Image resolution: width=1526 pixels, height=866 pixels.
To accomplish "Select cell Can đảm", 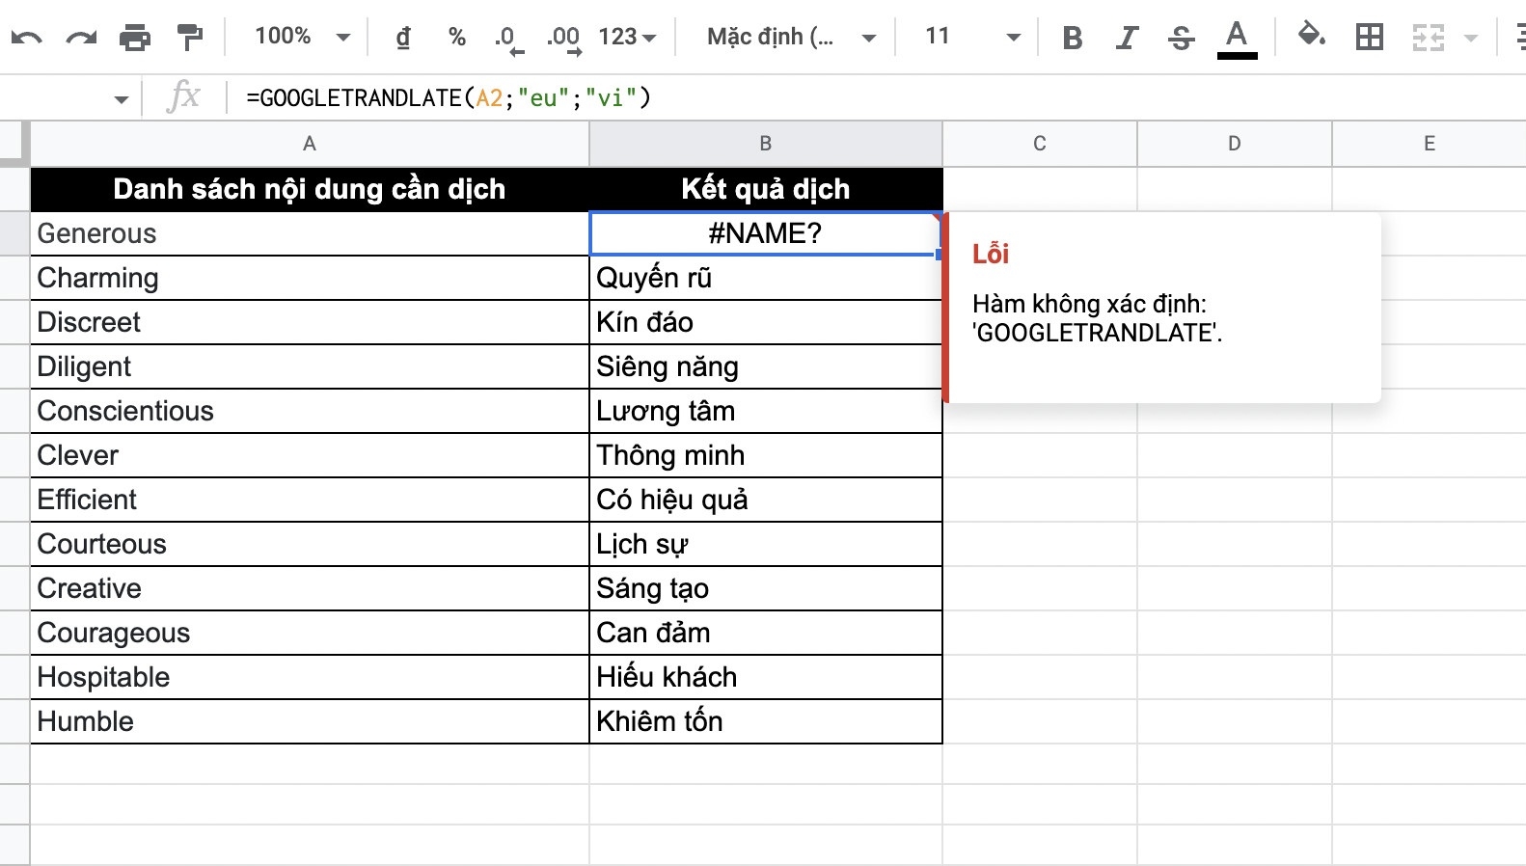I will point(766,633).
